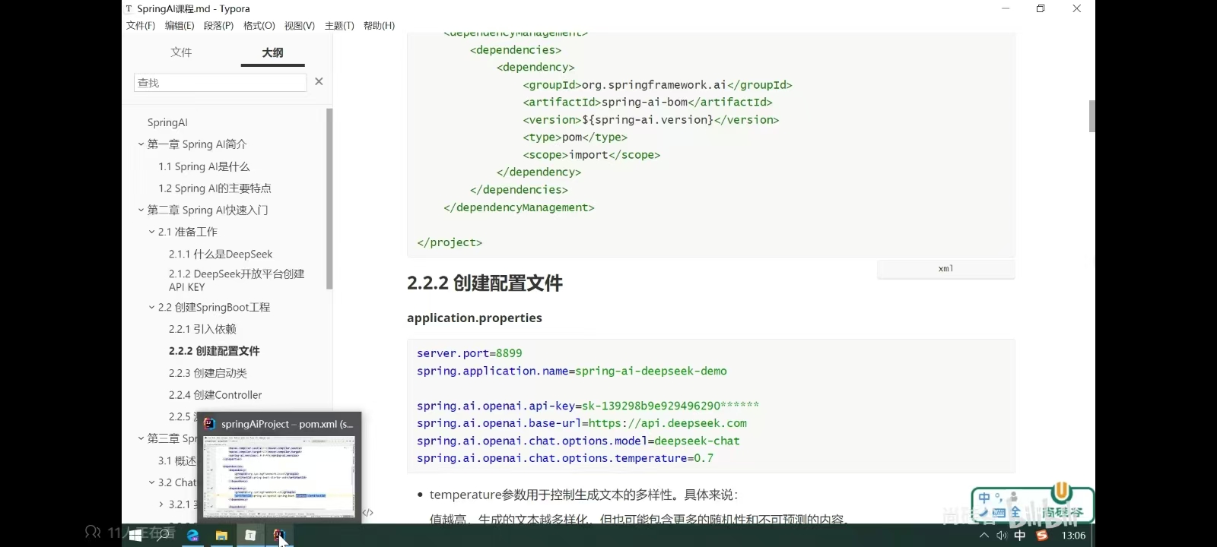
Task: Open the 主题(T) menu
Action: pyautogui.click(x=339, y=26)
